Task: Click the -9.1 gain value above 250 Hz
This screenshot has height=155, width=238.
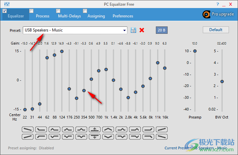Action: click(x=76, y=44)
